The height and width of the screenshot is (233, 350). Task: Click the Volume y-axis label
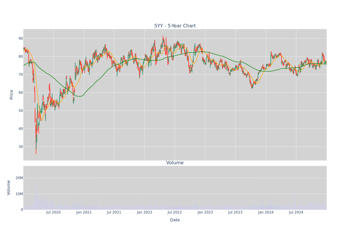[9, 188]
